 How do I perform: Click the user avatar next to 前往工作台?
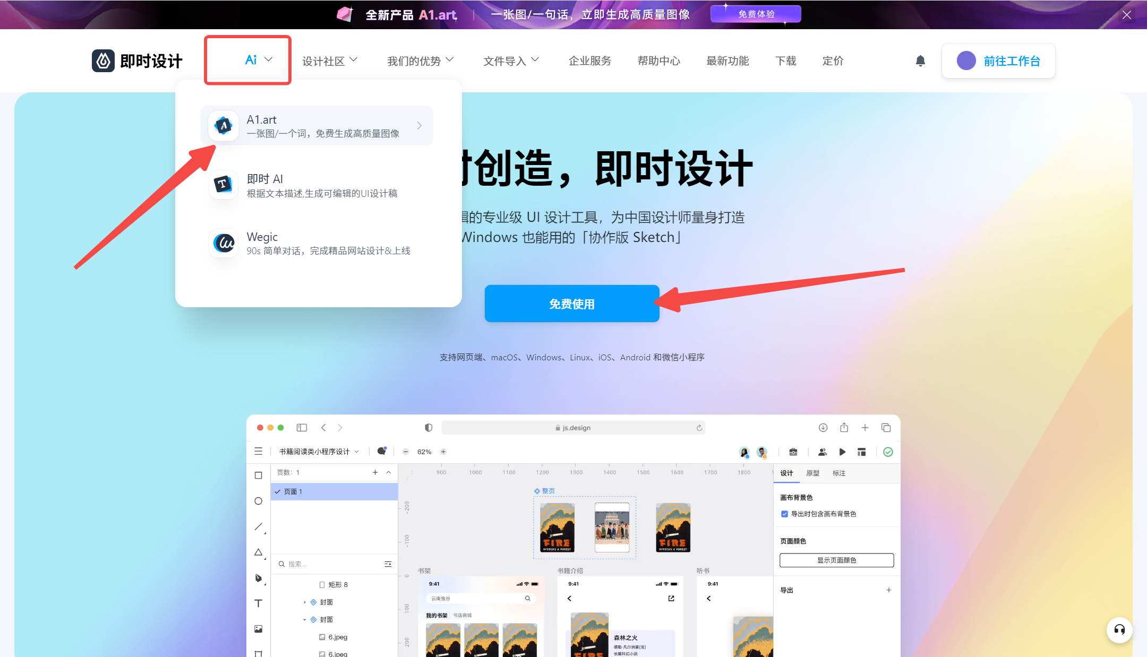pos(966,60)
